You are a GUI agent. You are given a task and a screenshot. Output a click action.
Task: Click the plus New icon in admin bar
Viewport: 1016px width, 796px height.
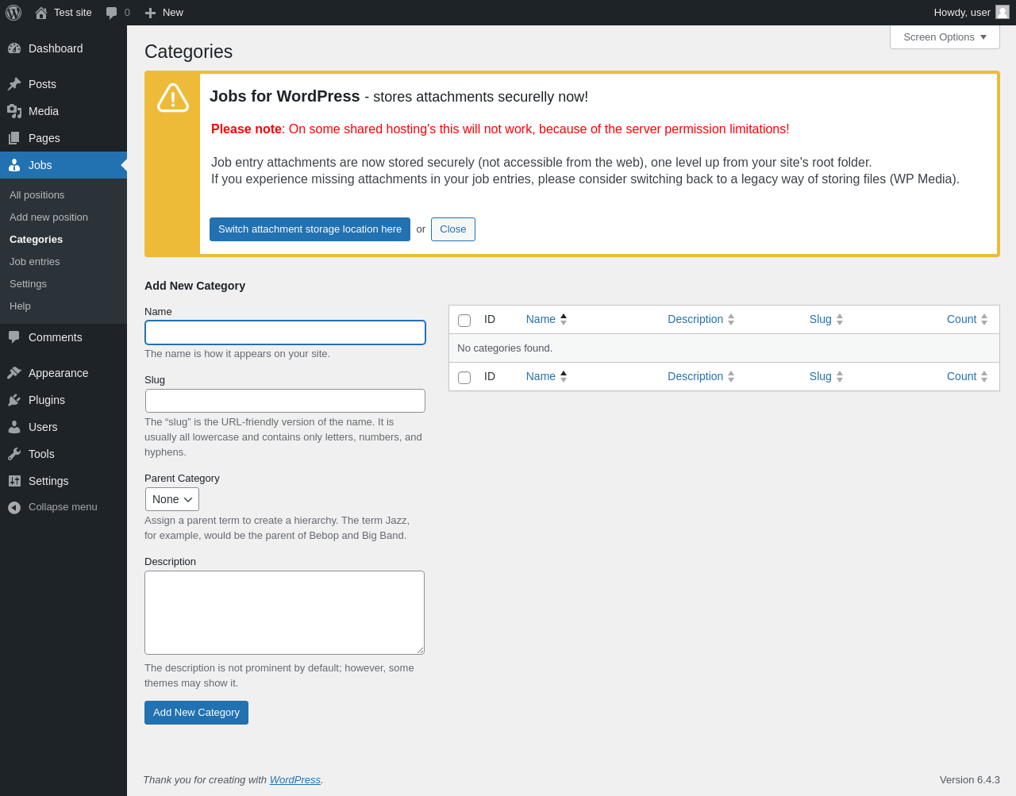[150, 13]
